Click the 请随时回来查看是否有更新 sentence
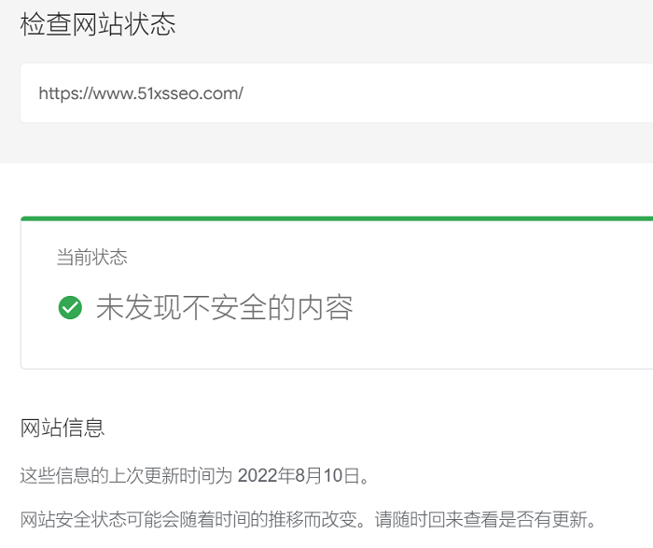The width and height of the screenshot is (653, 548). coord(481,520)
